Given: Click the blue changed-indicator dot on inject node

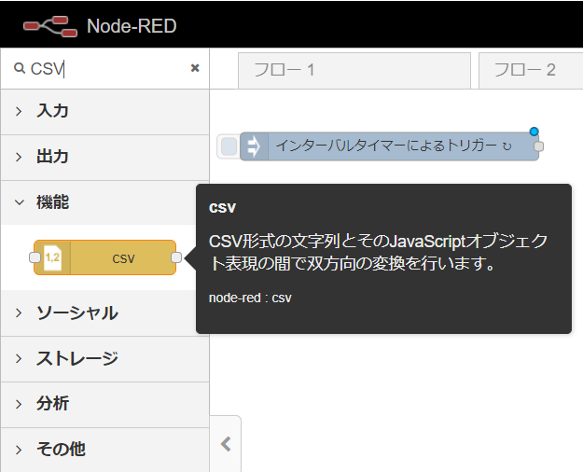Looking at the screenshot, I should click(x=534, y=132).
